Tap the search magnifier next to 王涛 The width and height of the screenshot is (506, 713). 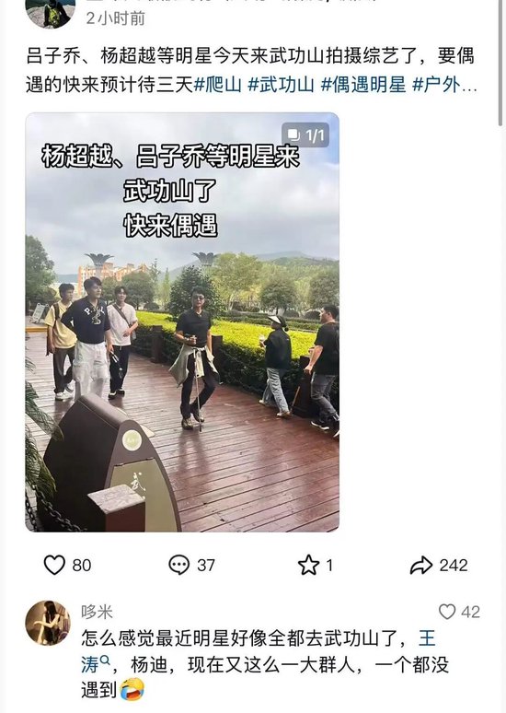tap(105, 660)
